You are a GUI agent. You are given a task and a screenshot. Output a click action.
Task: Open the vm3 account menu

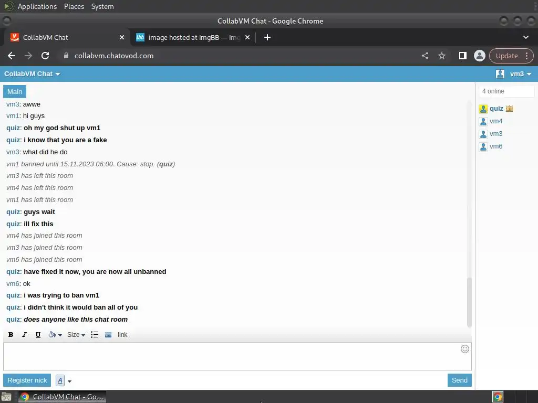pyautogui.click(x=521, y=74)
